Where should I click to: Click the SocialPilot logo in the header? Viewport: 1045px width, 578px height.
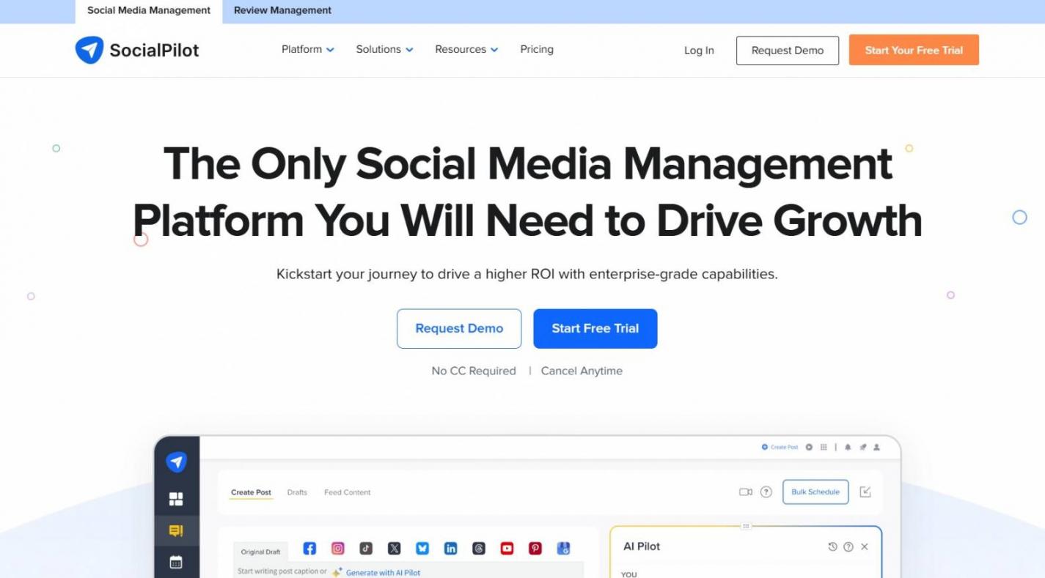(137, 50)
